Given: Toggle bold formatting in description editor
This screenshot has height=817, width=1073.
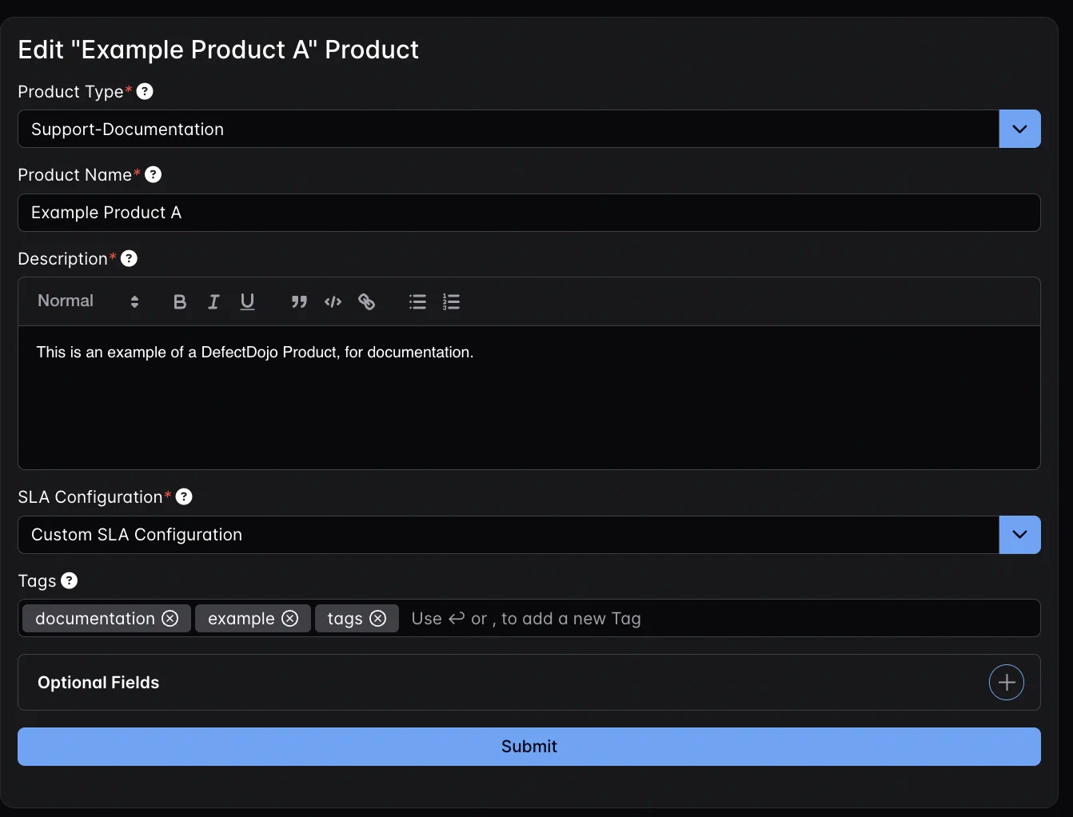Looking at the screenshot, I should tap(180, 302).
